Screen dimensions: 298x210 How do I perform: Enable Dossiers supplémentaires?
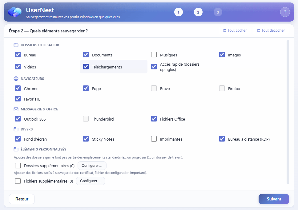point(18,166)
